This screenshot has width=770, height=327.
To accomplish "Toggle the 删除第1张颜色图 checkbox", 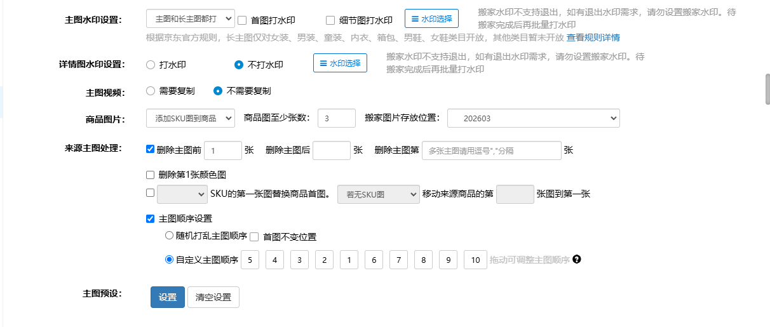I will [x=151, y=175].
